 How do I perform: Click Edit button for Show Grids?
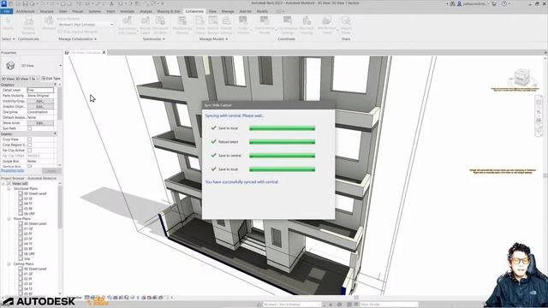(40, 123)
